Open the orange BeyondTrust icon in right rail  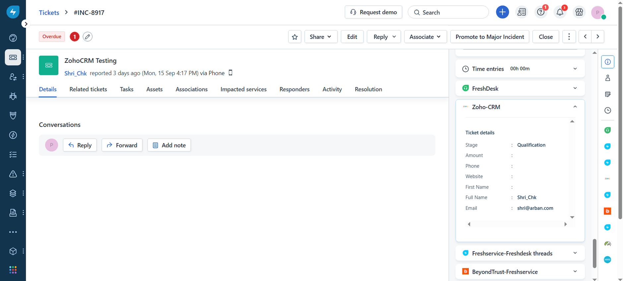(x=607, y=211)
